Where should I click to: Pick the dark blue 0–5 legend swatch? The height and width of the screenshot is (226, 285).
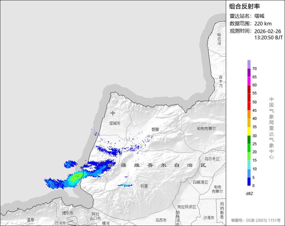[249, 182]
